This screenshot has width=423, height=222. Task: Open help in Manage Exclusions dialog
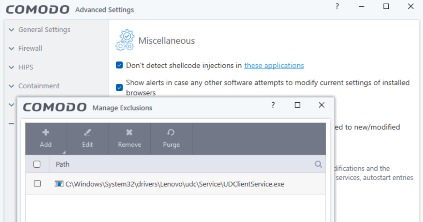273,105
